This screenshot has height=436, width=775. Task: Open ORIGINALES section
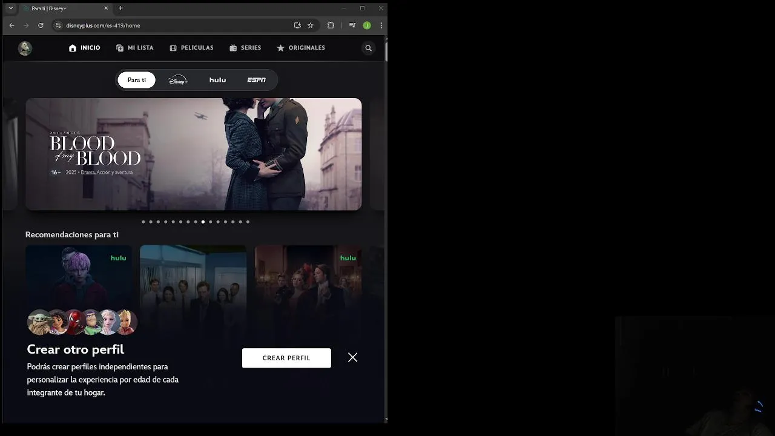[301, 48]
